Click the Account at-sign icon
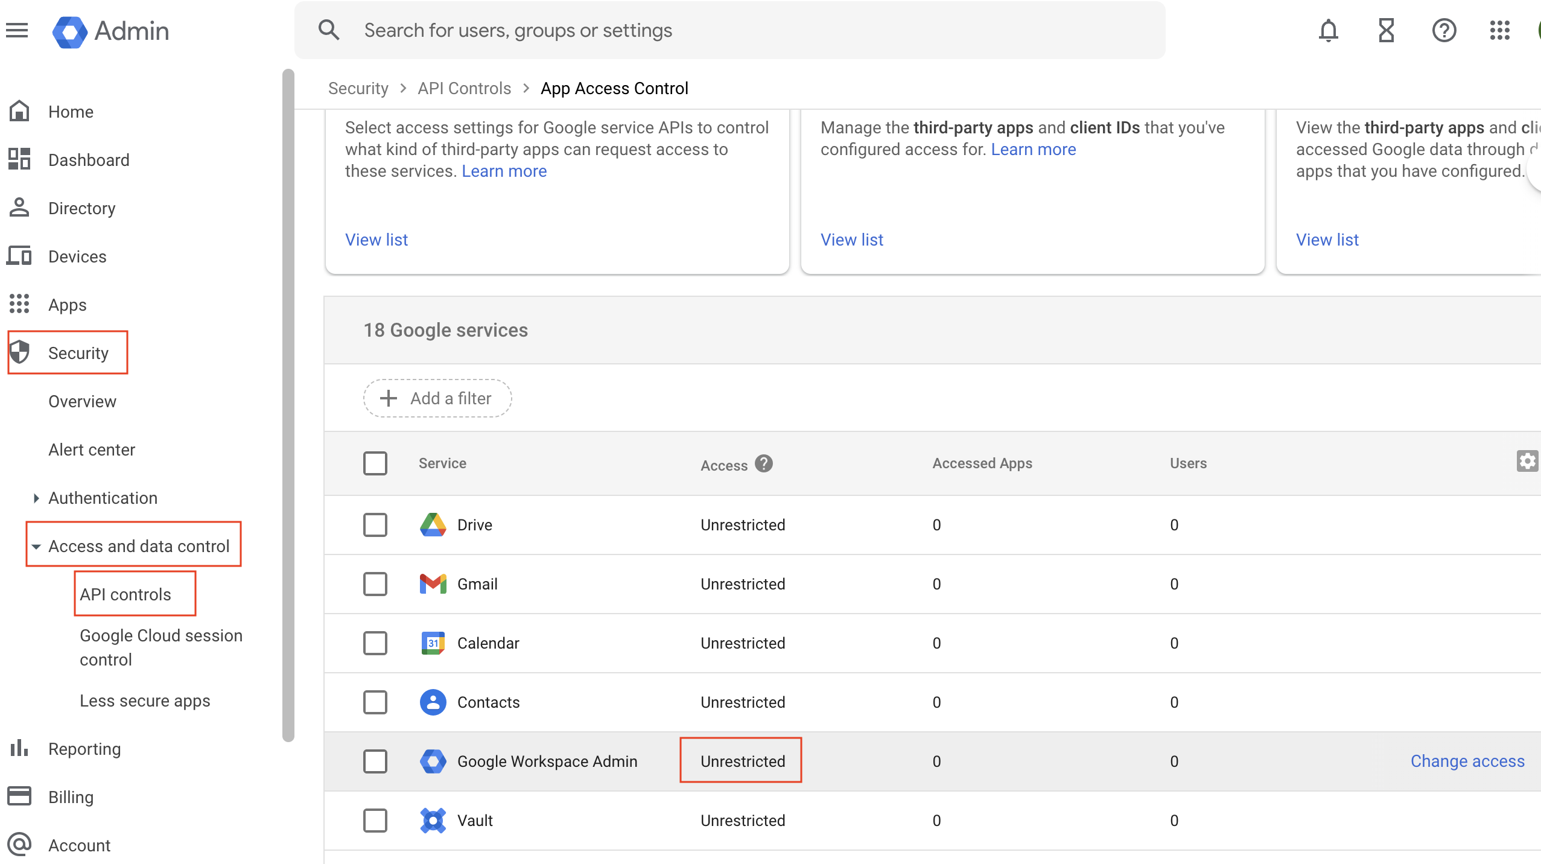This screenshot has height=864, width=1541. pos(19,845)
